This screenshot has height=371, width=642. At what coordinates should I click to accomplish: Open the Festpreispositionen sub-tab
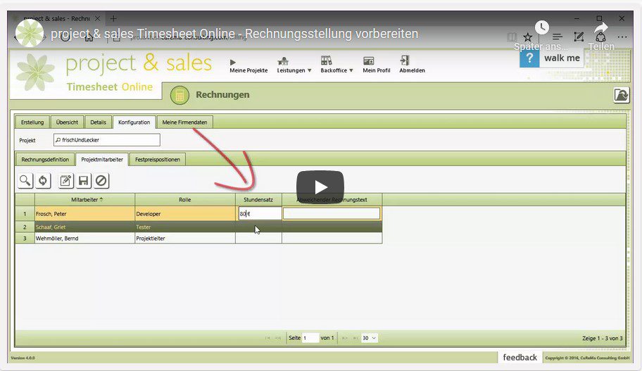tap(158, 159)
